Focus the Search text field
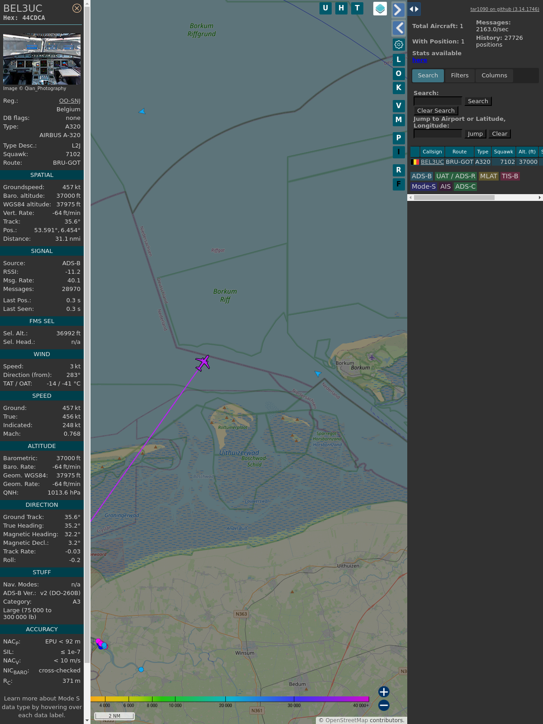Viewport: 543px width, 724px height. [x=438, y=101]
